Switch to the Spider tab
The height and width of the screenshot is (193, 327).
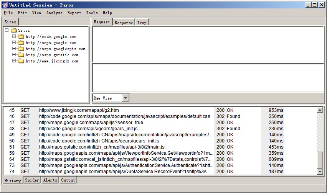[x=32, y=180]
